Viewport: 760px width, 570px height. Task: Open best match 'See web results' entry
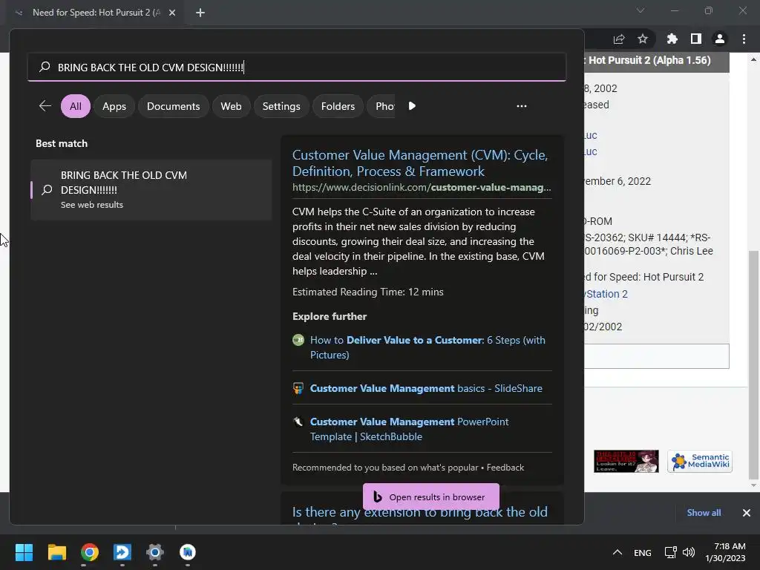pyautogui.click(x=151, y=189)
